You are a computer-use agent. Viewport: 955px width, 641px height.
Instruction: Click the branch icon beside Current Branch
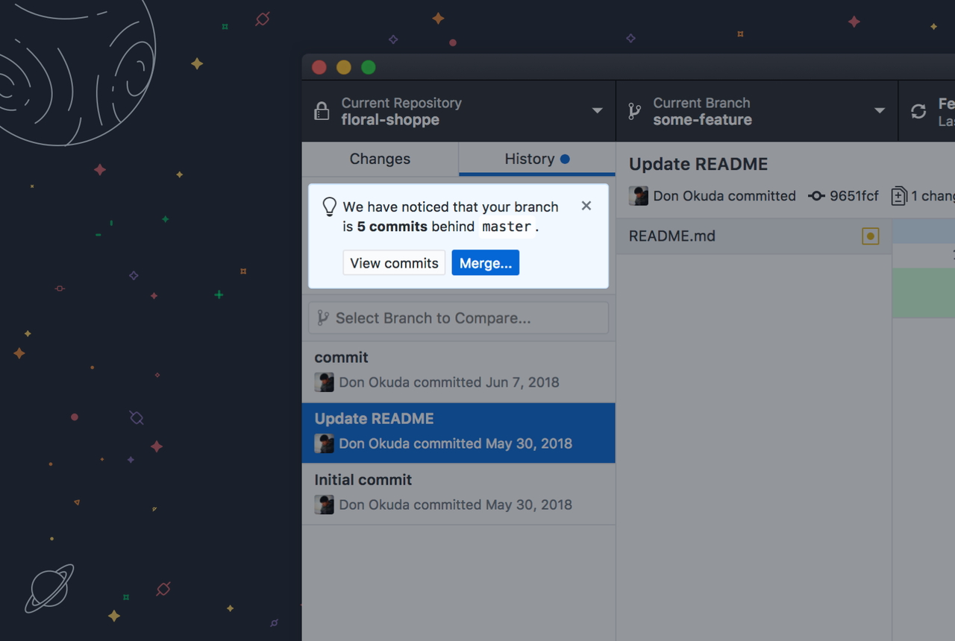tap(635, 111)
